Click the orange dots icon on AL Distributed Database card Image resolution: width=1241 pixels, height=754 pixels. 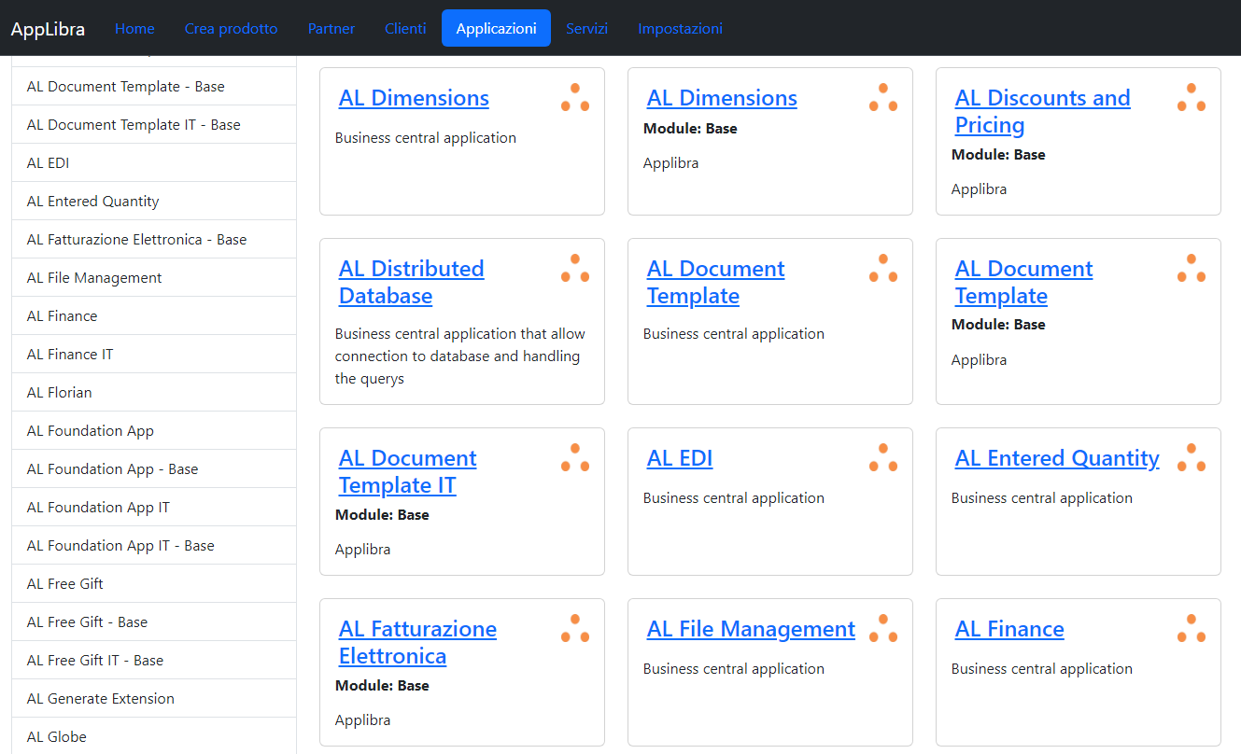(x=575, y=269)
